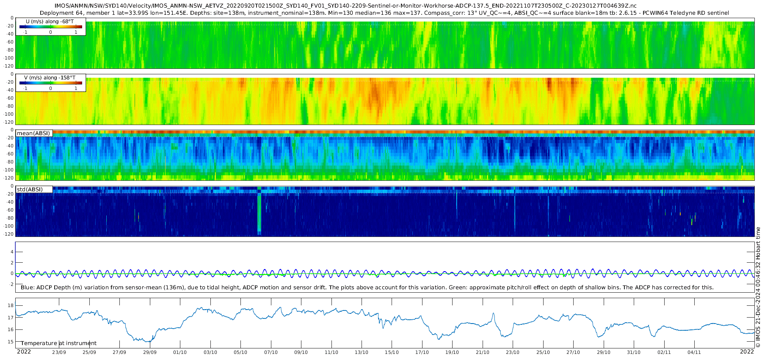Click the 23/09 date tick label
The width and height of the screenshot is (762, 359).
click(x=59, y=352)
